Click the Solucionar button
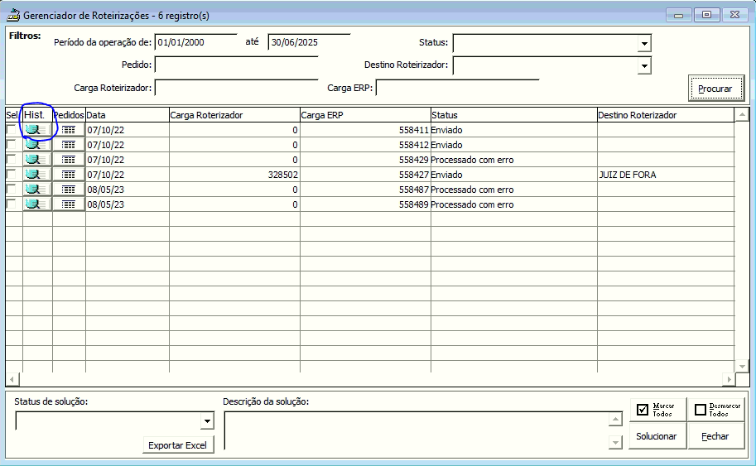Viewport: 756px width, 466px height. 657,436
